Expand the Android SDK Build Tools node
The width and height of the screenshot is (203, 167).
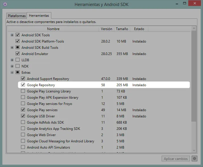tap(12, 48)
